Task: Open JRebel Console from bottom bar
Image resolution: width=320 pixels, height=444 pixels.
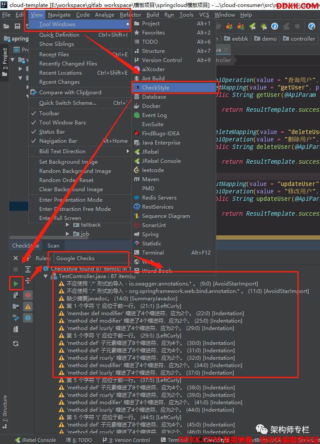Action: click(x=35, y=440)
